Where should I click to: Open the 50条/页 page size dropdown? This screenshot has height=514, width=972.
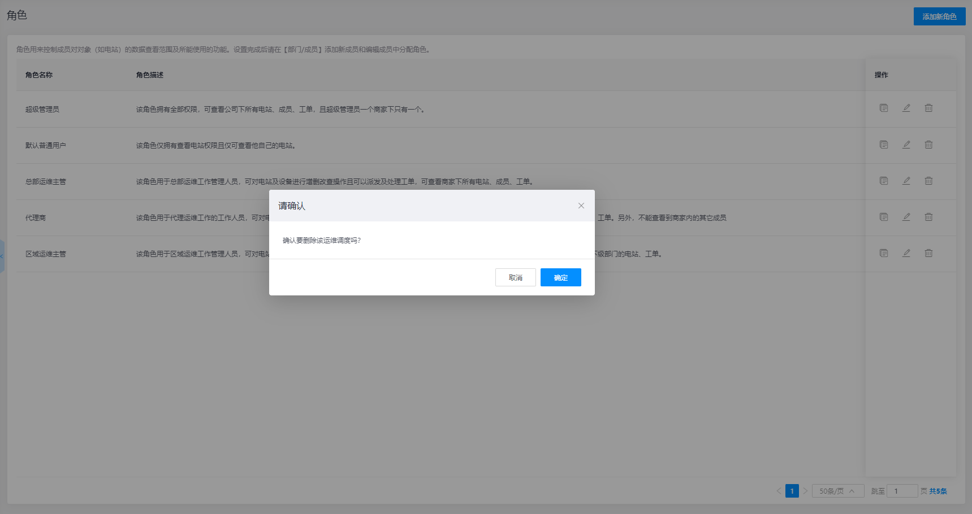pyautogui.click(x=837, y=491)
